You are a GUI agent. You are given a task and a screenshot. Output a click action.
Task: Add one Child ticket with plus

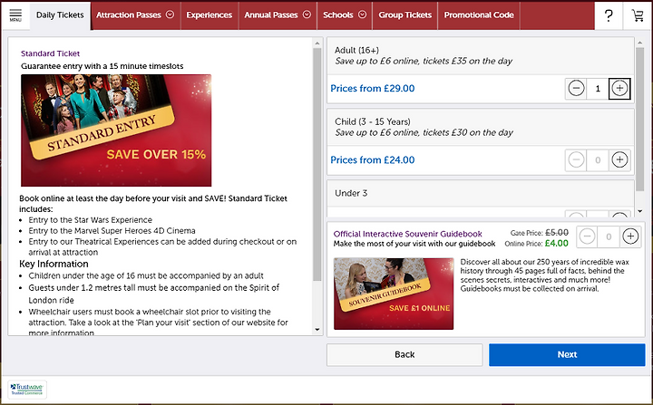(619, 159)
